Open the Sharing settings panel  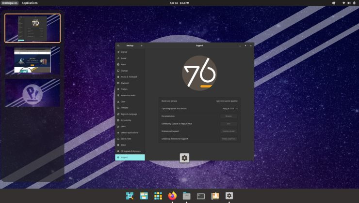pos(130,52)
